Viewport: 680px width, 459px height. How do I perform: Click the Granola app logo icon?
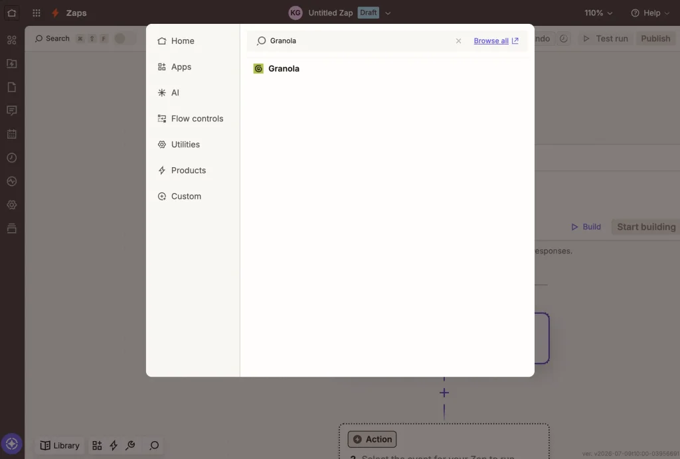click(258, 68)
